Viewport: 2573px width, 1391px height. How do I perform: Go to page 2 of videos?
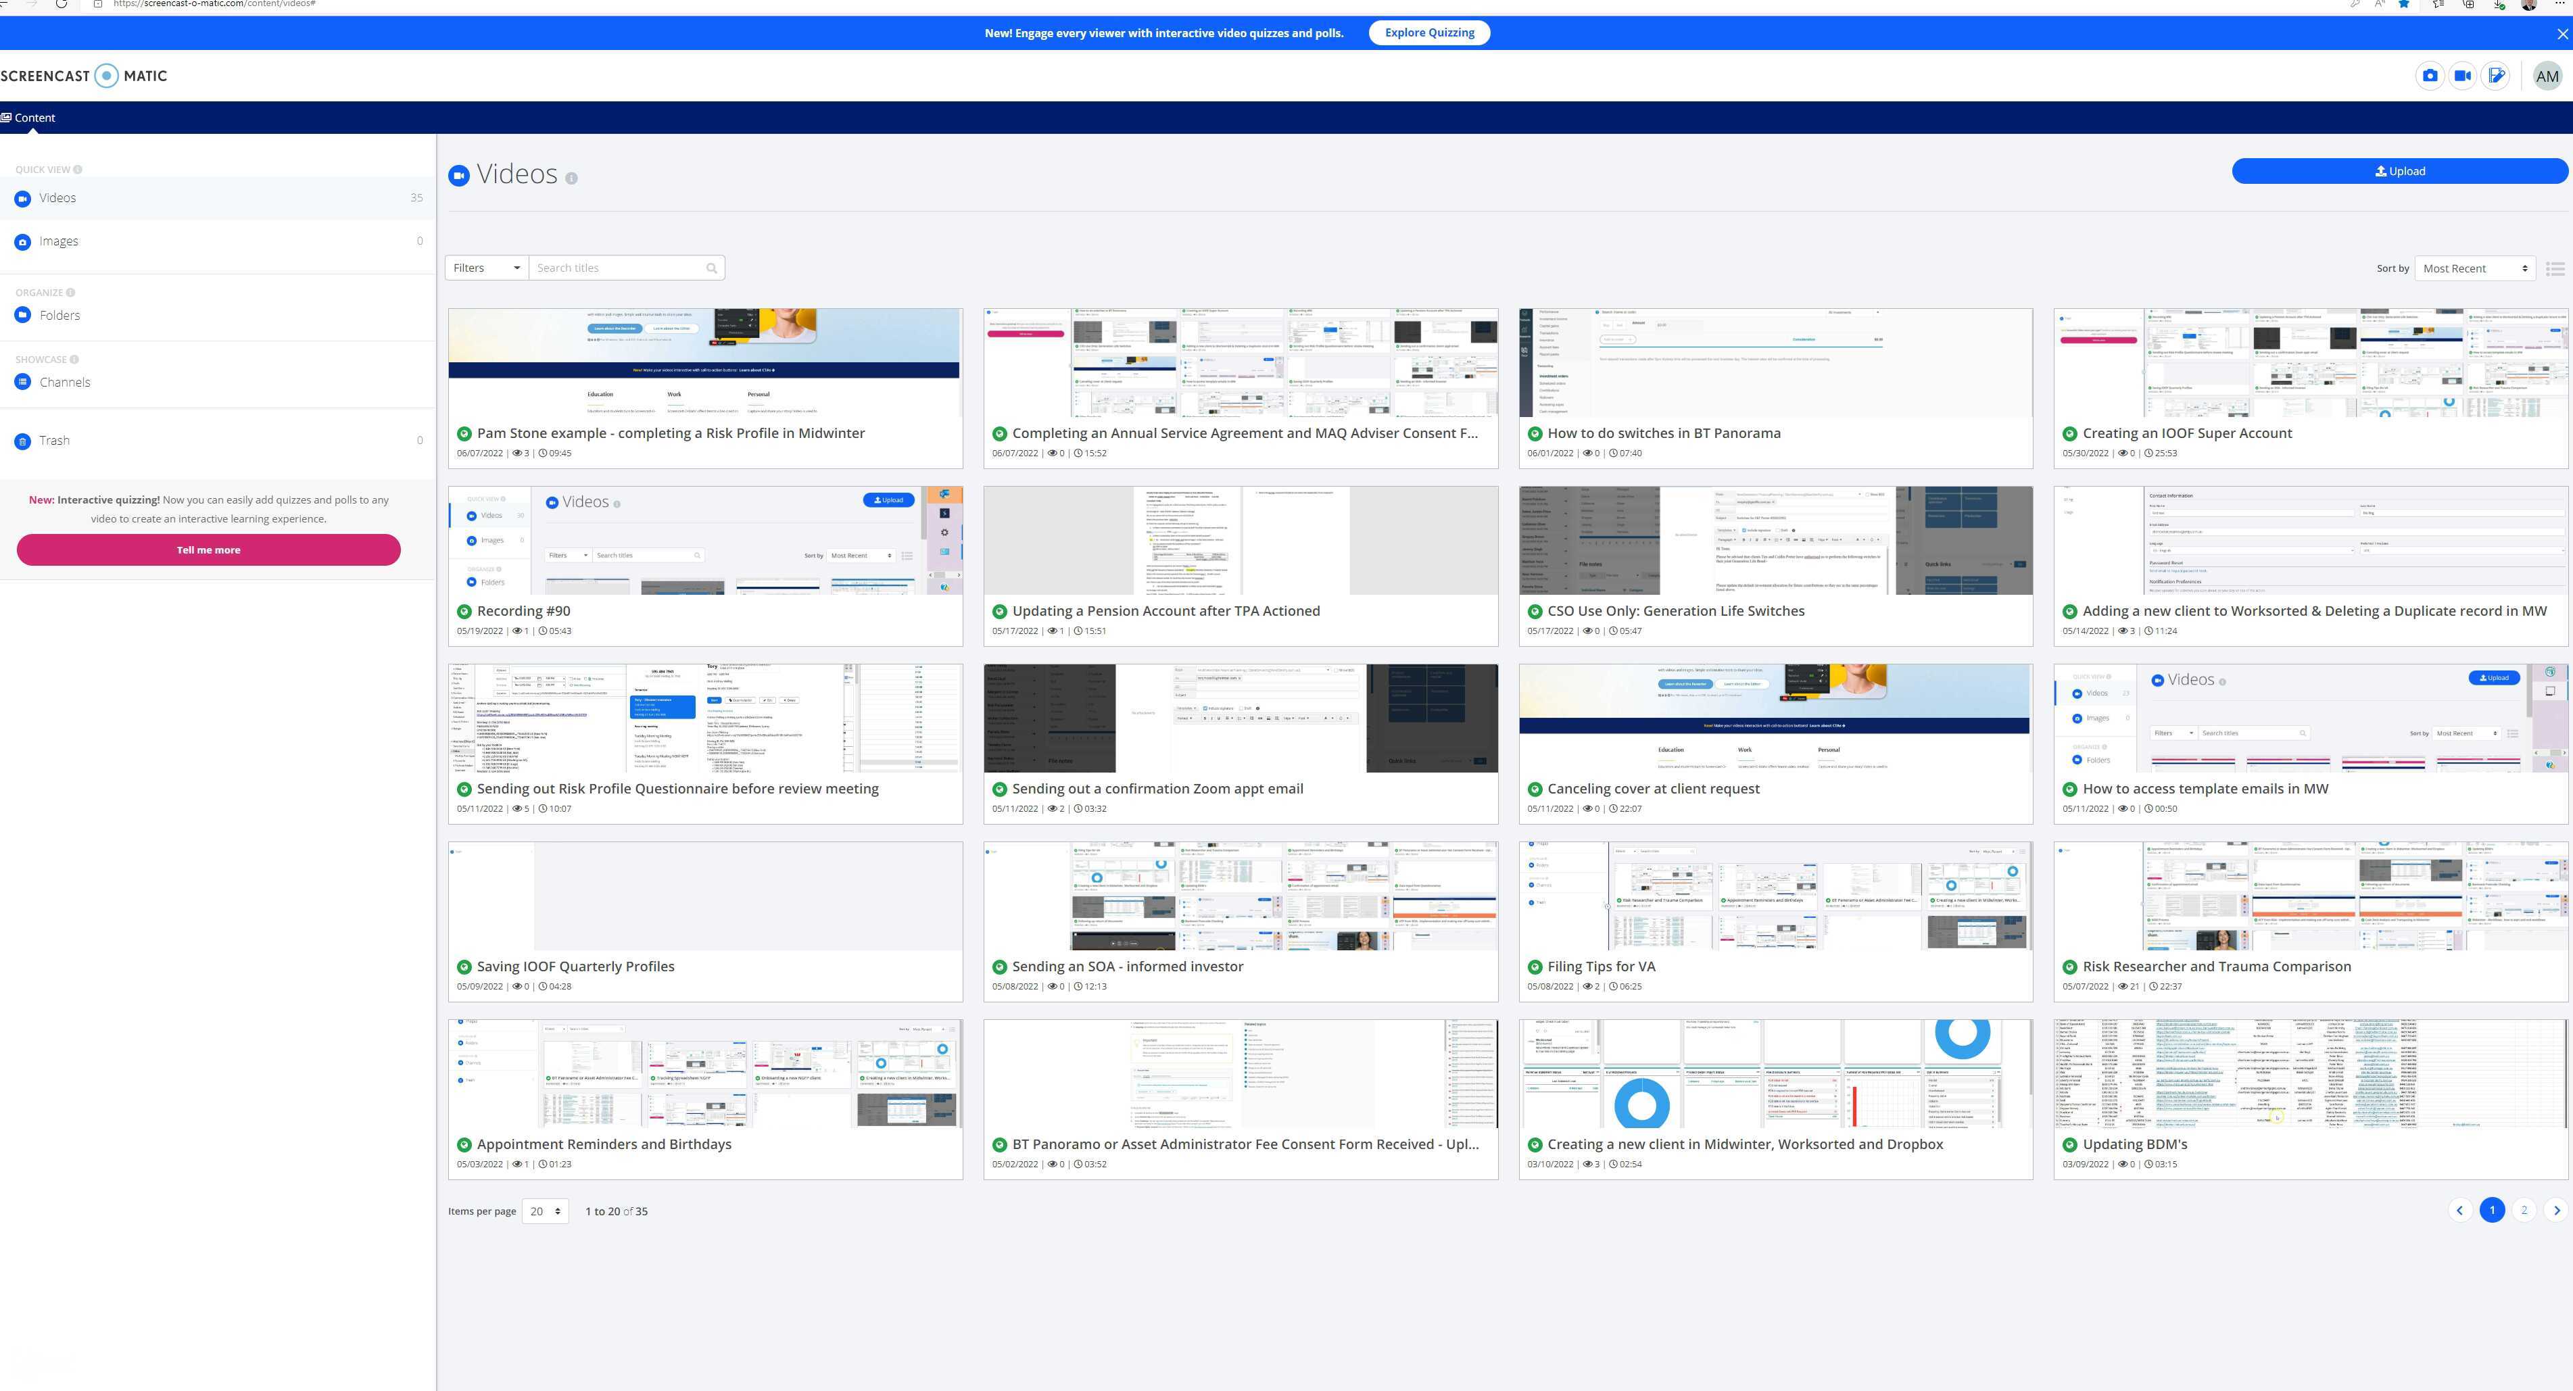point(2524,1211)
